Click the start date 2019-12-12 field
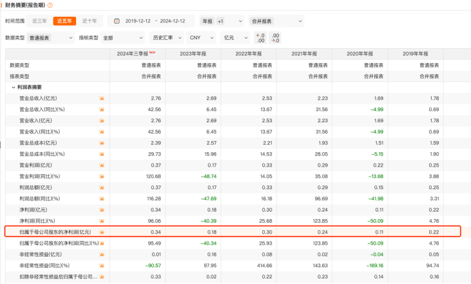This screenshot has height=284, width=471. click(137, 21)
